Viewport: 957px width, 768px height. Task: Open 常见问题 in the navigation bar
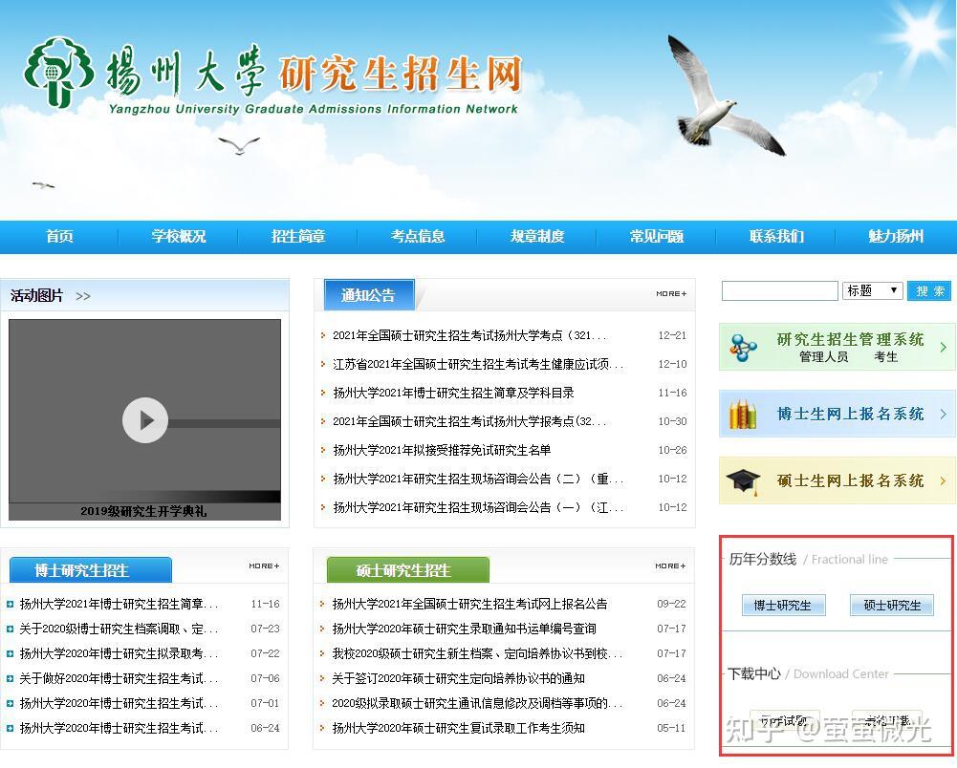pos(658,236)
